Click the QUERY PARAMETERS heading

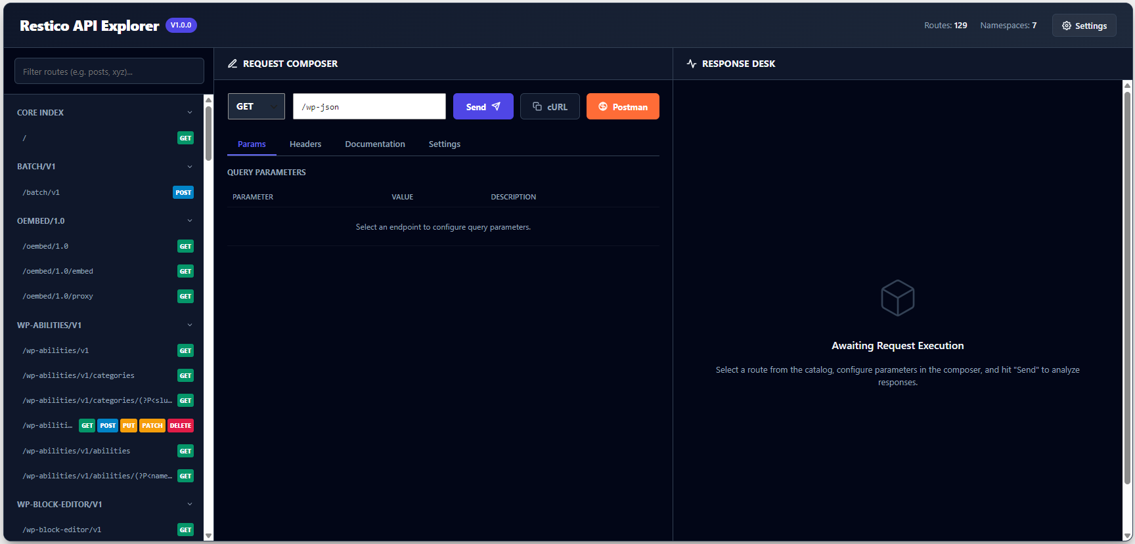coord(267,172)
